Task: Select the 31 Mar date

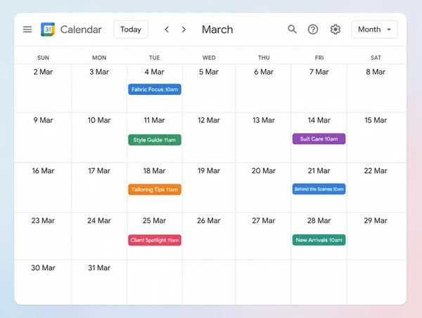Action: (99, 268)
